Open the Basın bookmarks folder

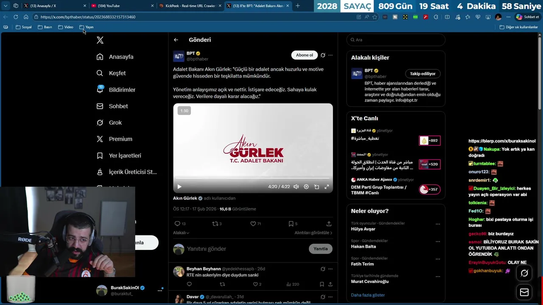tap(45, 27)
